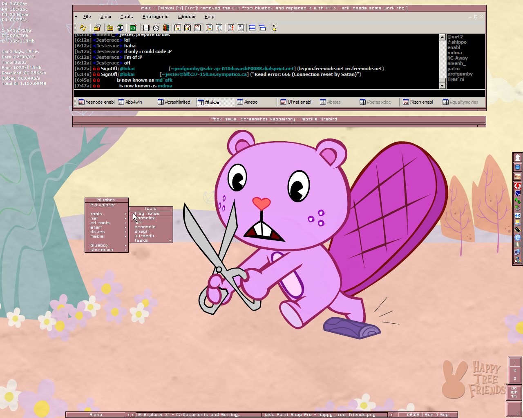
Task: Open the Channels Folder toolbar icon
Action: (110, 28)
